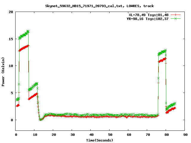
Task: Click the red legend line sample
Action: click(x=175, y=15)
